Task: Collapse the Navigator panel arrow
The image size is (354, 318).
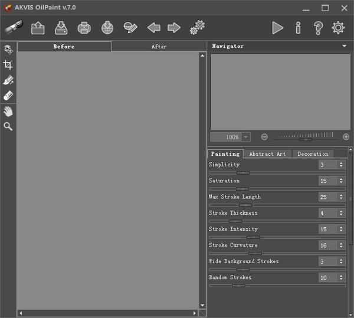Action: 344,46
